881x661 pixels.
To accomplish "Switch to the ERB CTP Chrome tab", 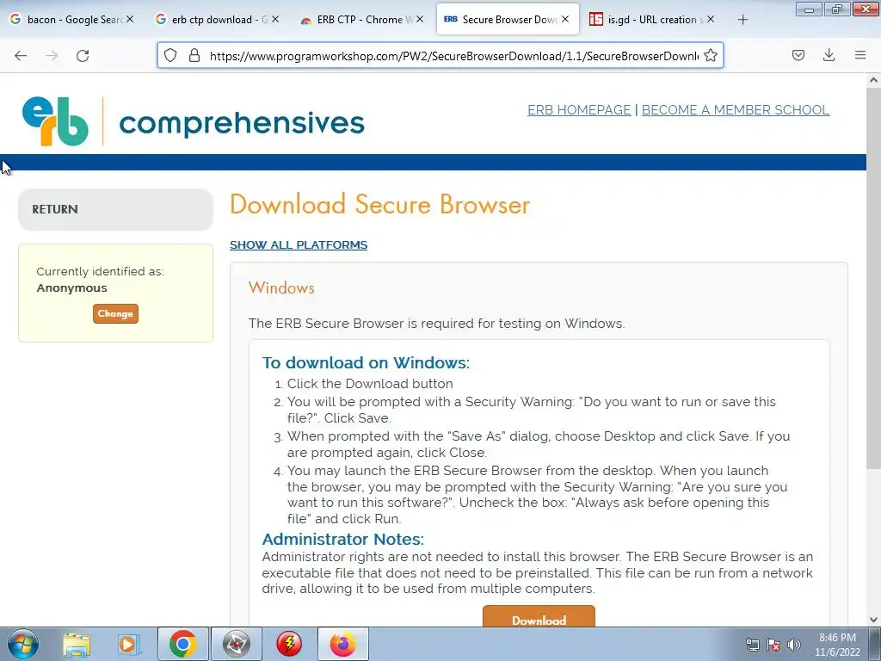I will tap(362, 19).
